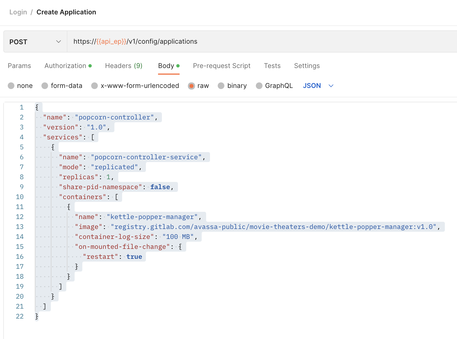
Task: Open the Pre-request Script tab
Action: [222, 66]
